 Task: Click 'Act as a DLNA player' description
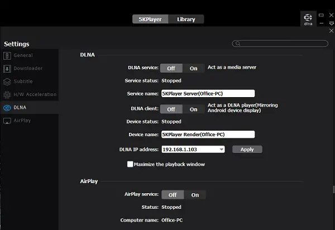(243, 108)
